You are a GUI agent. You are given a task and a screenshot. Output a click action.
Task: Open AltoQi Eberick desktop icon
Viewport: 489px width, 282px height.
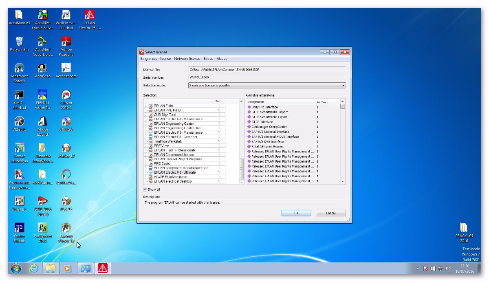(x=43, y=126)
